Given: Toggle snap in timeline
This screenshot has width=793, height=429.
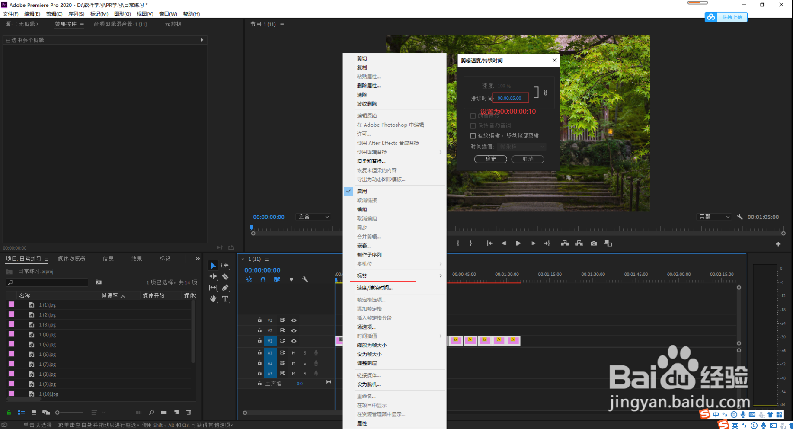Looking at the screenshot, I should coord(263,279).
